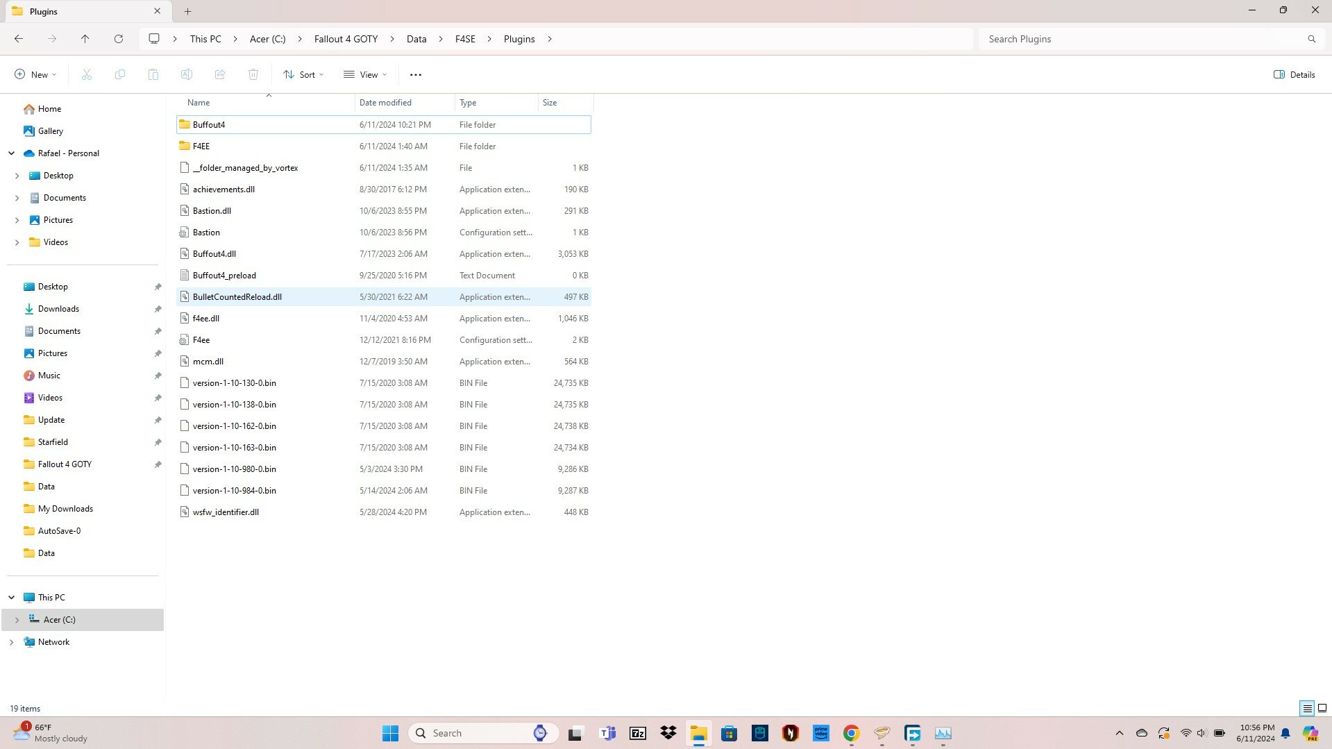
Task: Switch to details list view icon at bottom right
Action: [x=1307, y=708]
